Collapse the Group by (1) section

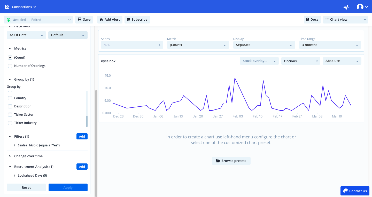10,80
